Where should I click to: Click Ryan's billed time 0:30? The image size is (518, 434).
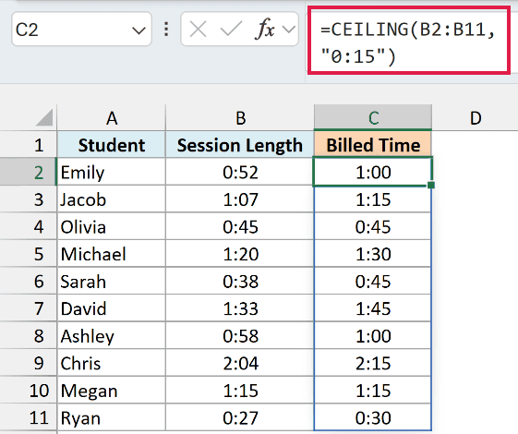373,417
